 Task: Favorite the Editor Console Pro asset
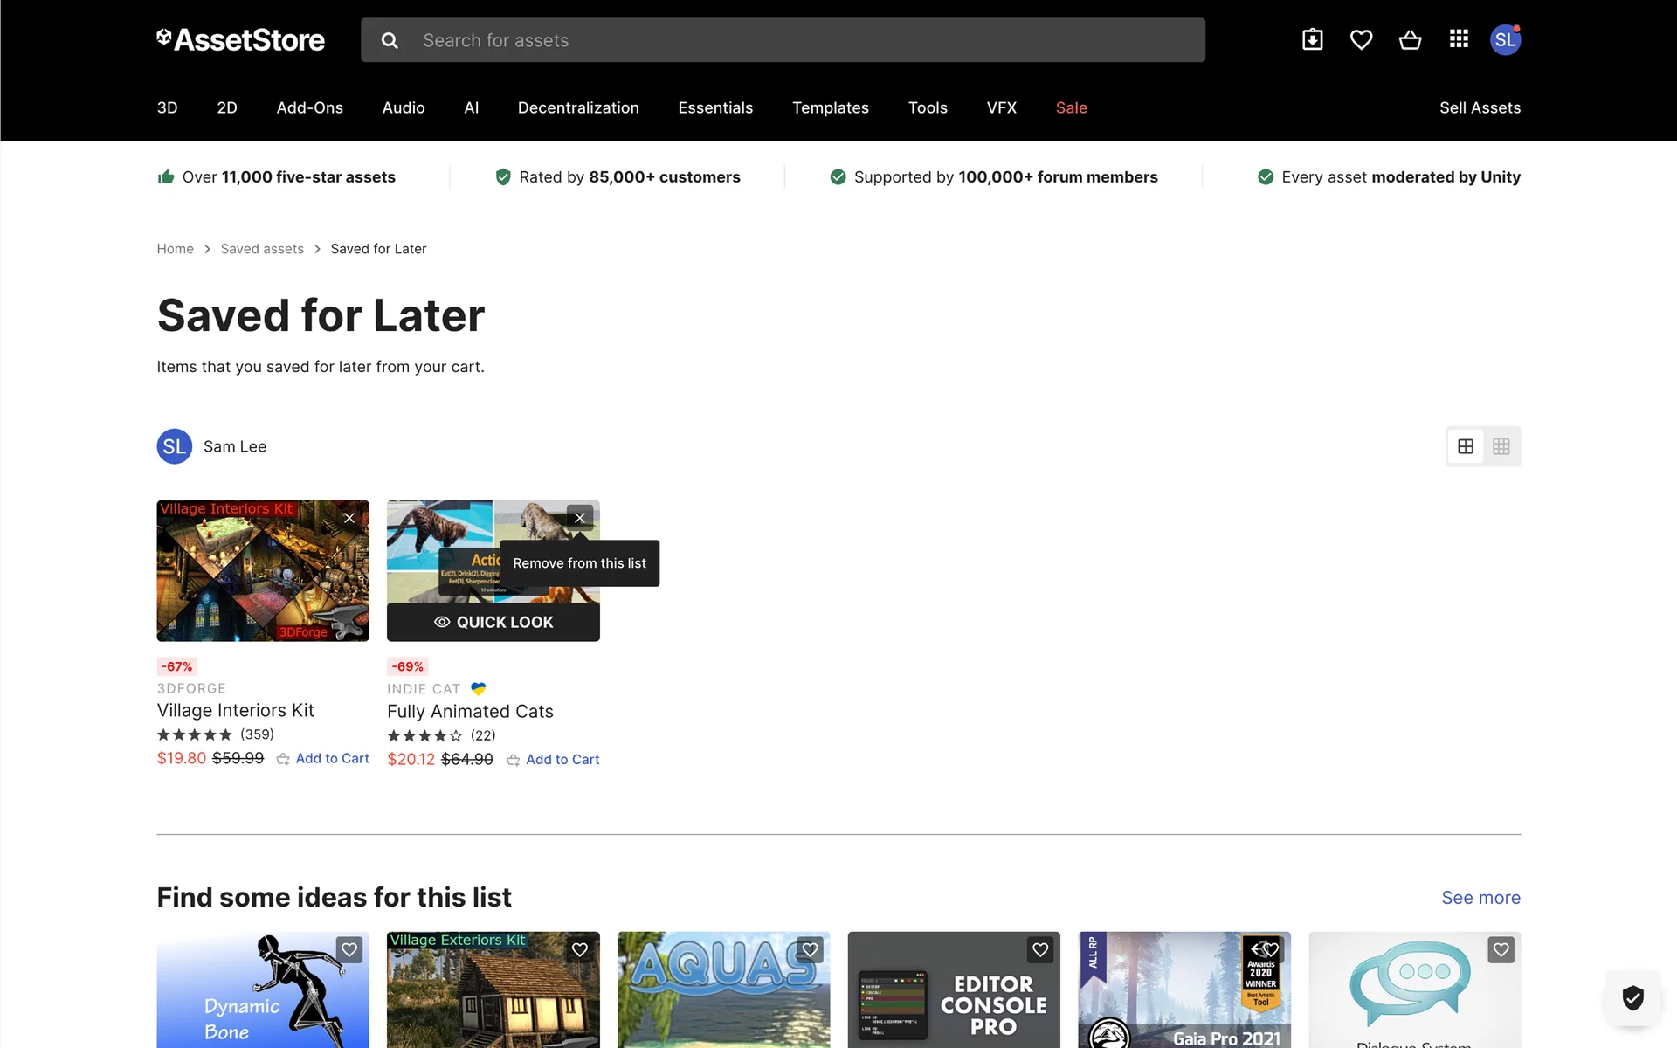tap(1040, 949)
